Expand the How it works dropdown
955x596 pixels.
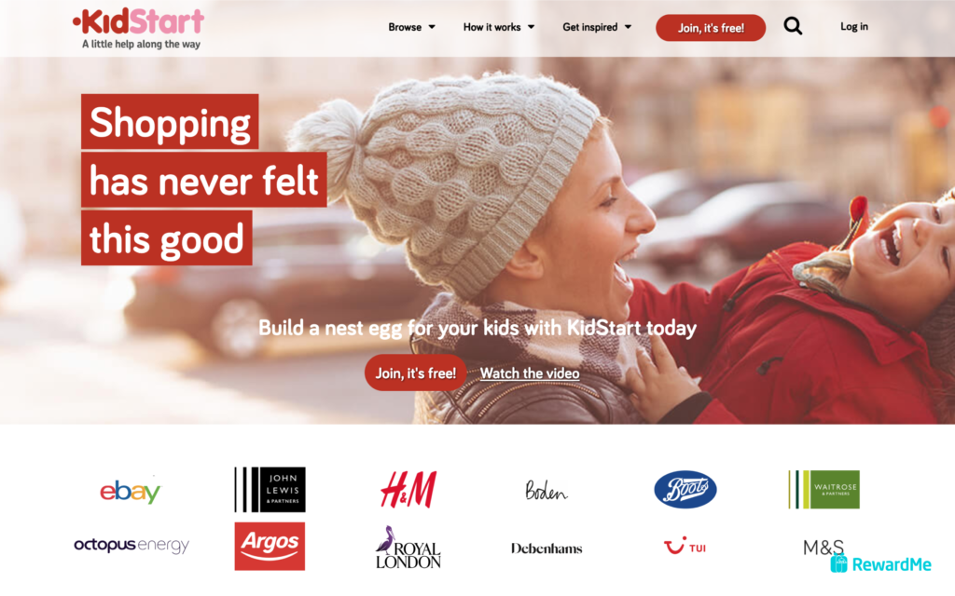pyautogui.click(x=499, y=27)
